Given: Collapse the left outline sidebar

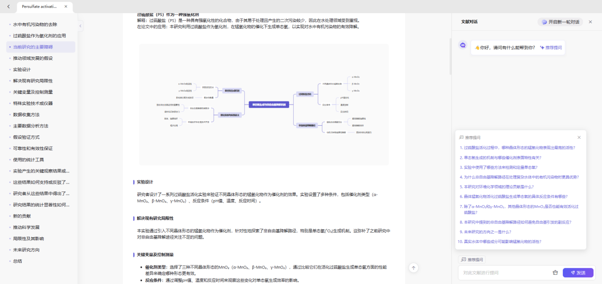Looking at the screenshot, I should coord(81,26).
